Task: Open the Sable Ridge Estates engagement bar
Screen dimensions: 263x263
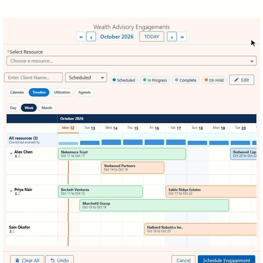Action: click(x=211, y=192)
